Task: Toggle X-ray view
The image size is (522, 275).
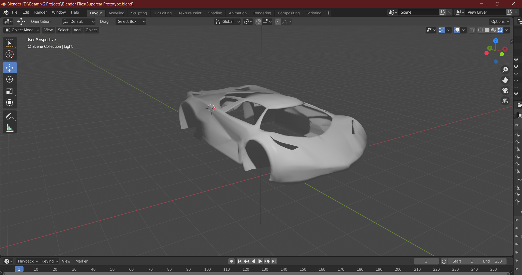Action: (x=472, y=30)
